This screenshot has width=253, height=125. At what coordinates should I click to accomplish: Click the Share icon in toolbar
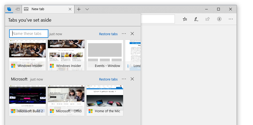click(x=208, y=19)
